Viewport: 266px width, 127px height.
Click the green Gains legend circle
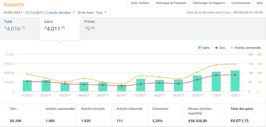(199, 48)
